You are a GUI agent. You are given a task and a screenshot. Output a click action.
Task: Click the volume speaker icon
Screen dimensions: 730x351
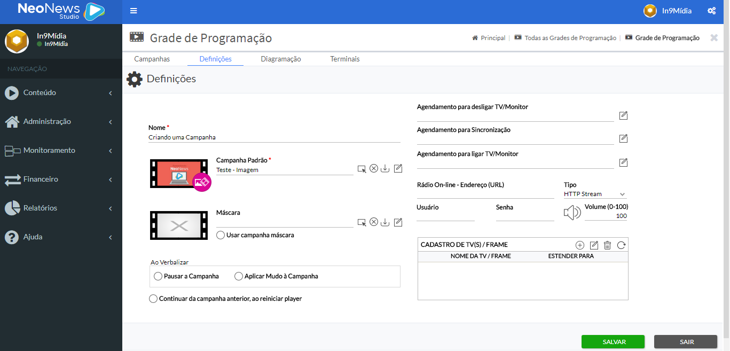coord(572,212)
